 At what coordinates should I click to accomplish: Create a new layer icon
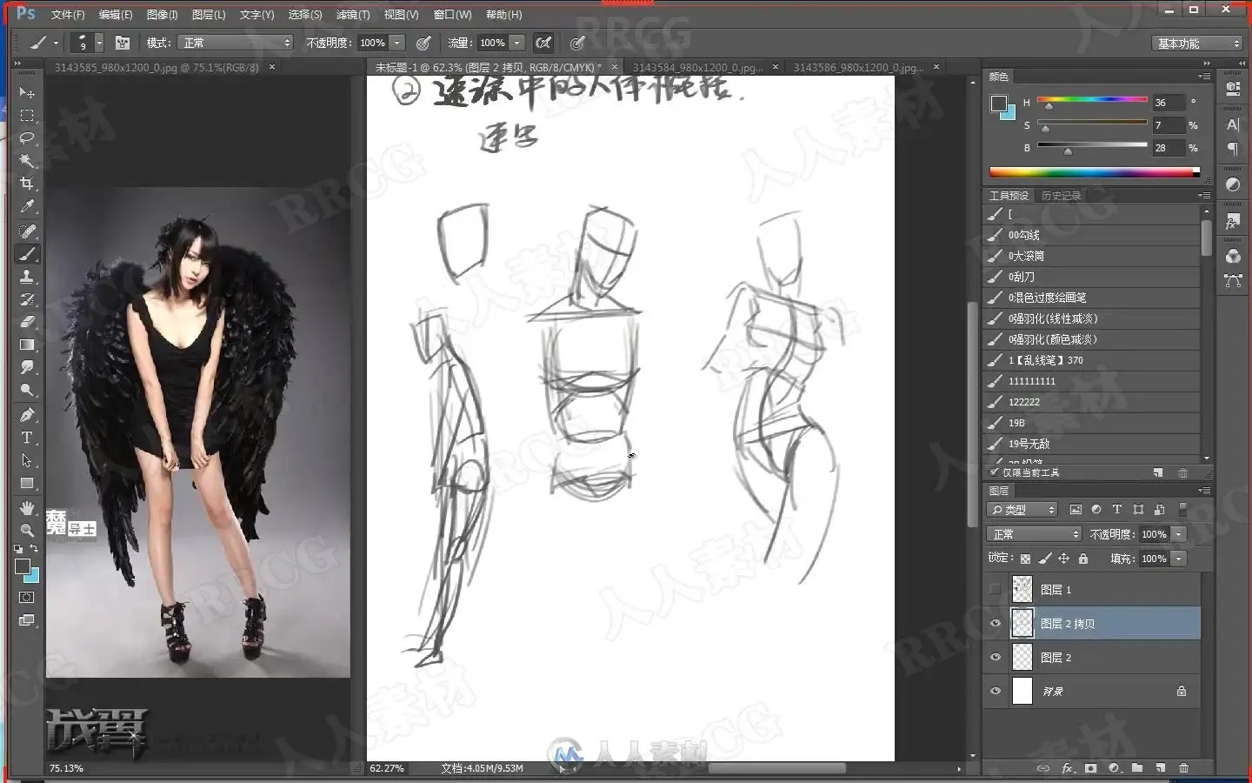coord(1160,768)
